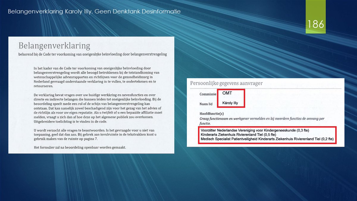Click the blank bottom margin of left document
The width and height of the screenshot is (357, 201).
tap(91, 151)
